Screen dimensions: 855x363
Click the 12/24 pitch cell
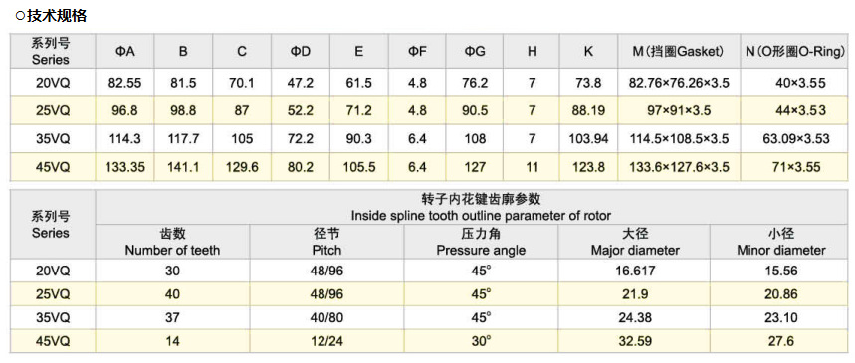[326, 341]
